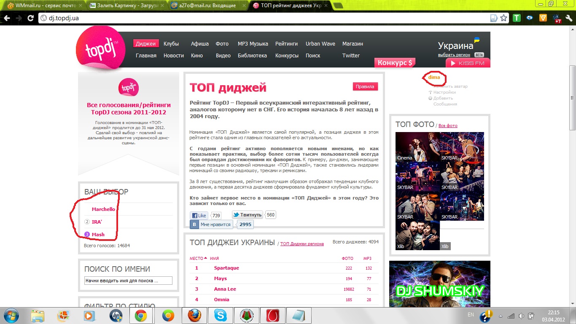Click the TopDJ pink logo
The width and height of the screenshot is (576, 324).
[x=101, y=48]
